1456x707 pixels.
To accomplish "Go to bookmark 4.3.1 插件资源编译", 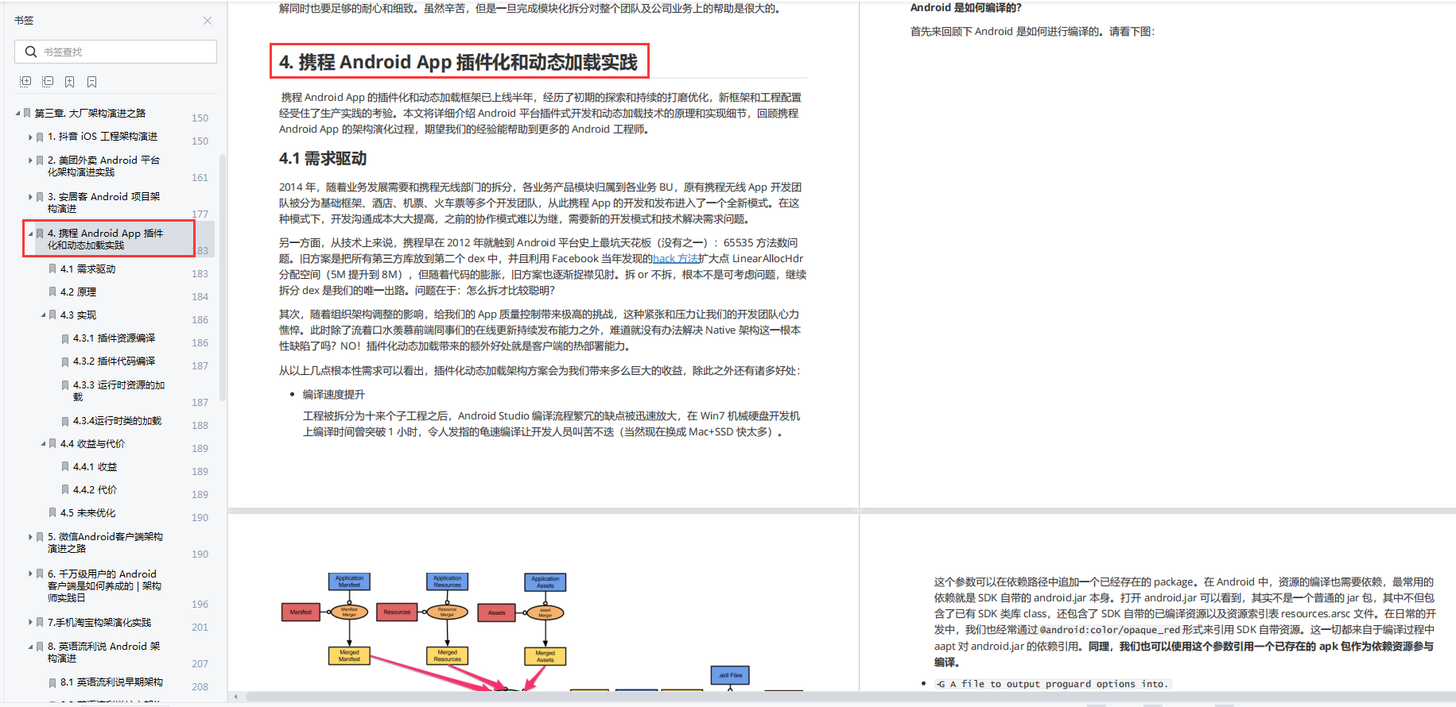I will pos(114,338).
